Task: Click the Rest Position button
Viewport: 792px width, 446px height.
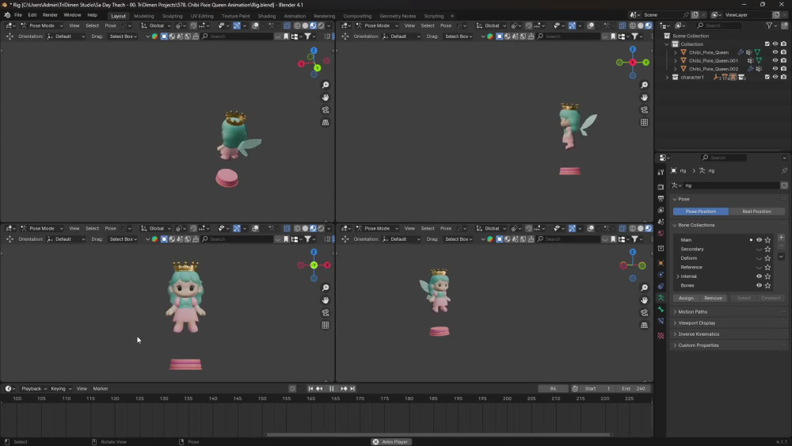Action: [756, 212]
